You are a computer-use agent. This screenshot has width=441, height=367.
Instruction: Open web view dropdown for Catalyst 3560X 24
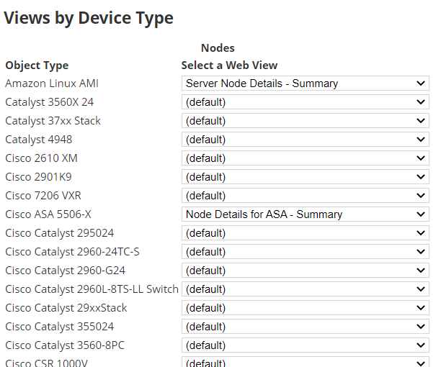(x=305, y=102)
